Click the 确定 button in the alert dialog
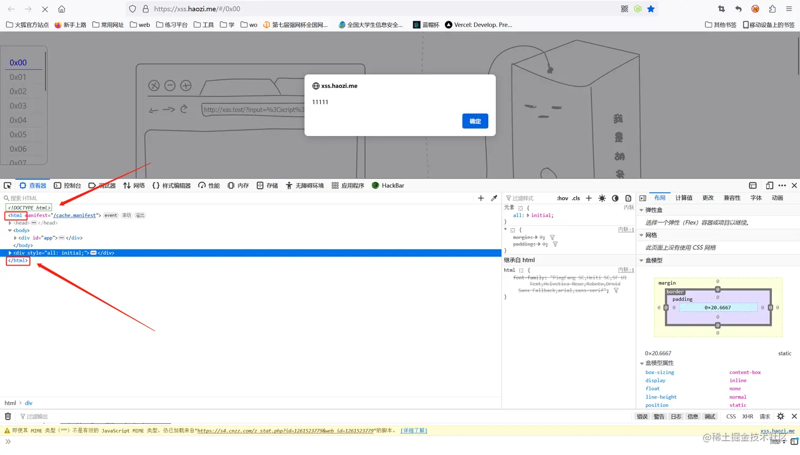The height and width of the screenshot is (455, 800). (x=475, y=121)
